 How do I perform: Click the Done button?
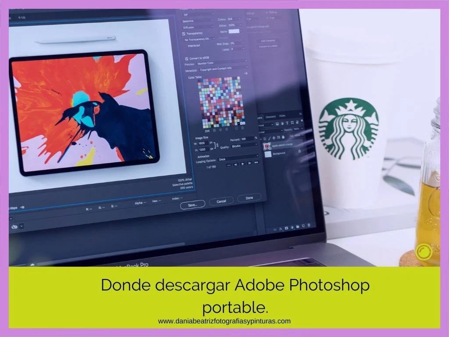249,198
